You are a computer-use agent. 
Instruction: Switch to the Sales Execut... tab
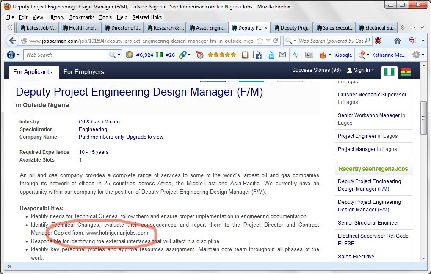[x=334, y=28]
